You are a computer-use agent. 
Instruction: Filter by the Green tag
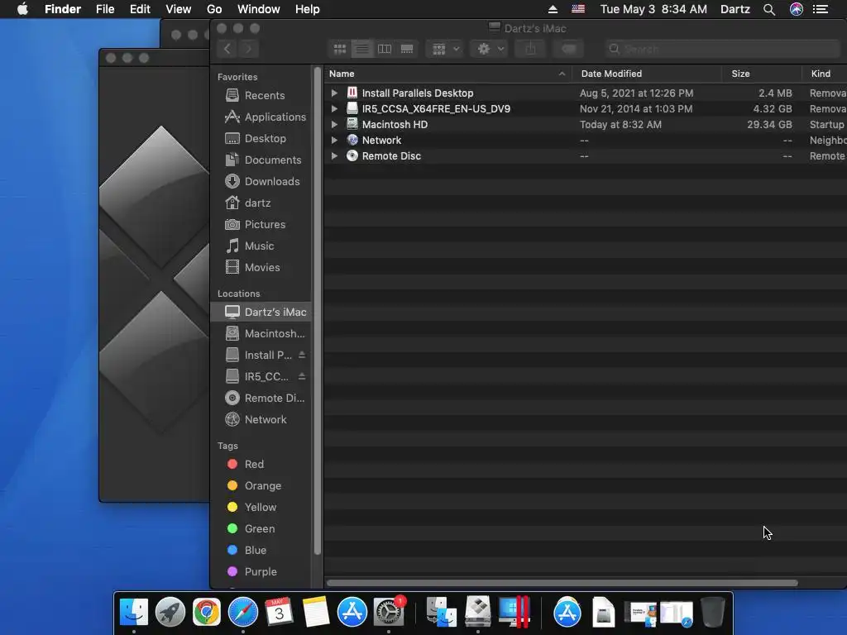(261, 528)
